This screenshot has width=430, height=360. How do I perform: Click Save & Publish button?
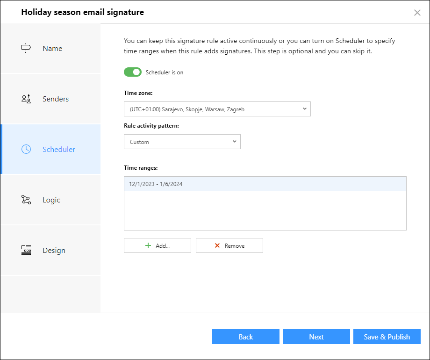pyautogui.click(x=387, y=337)
